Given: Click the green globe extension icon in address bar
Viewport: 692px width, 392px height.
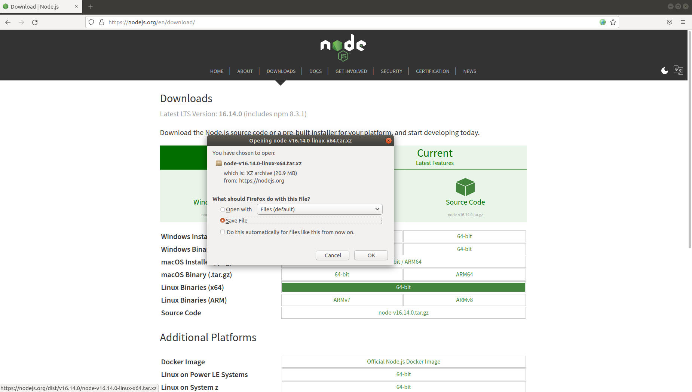Looking at the screenshot, I should [x=603, y=22].
